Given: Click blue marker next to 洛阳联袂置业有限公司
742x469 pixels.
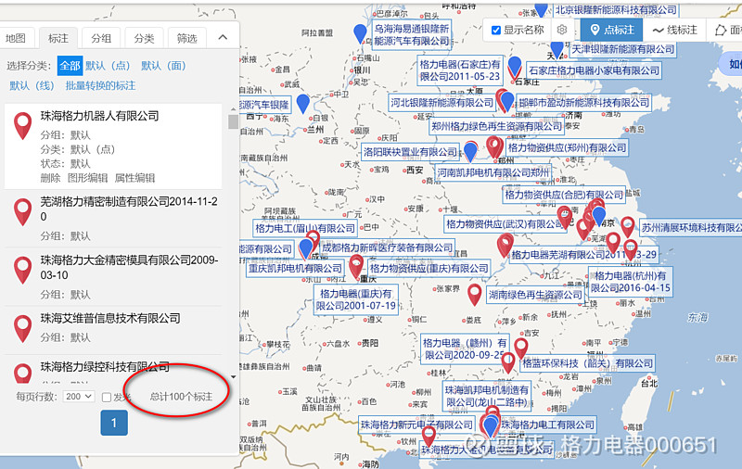Looking at the screenshot, I should tap(470, 152).
